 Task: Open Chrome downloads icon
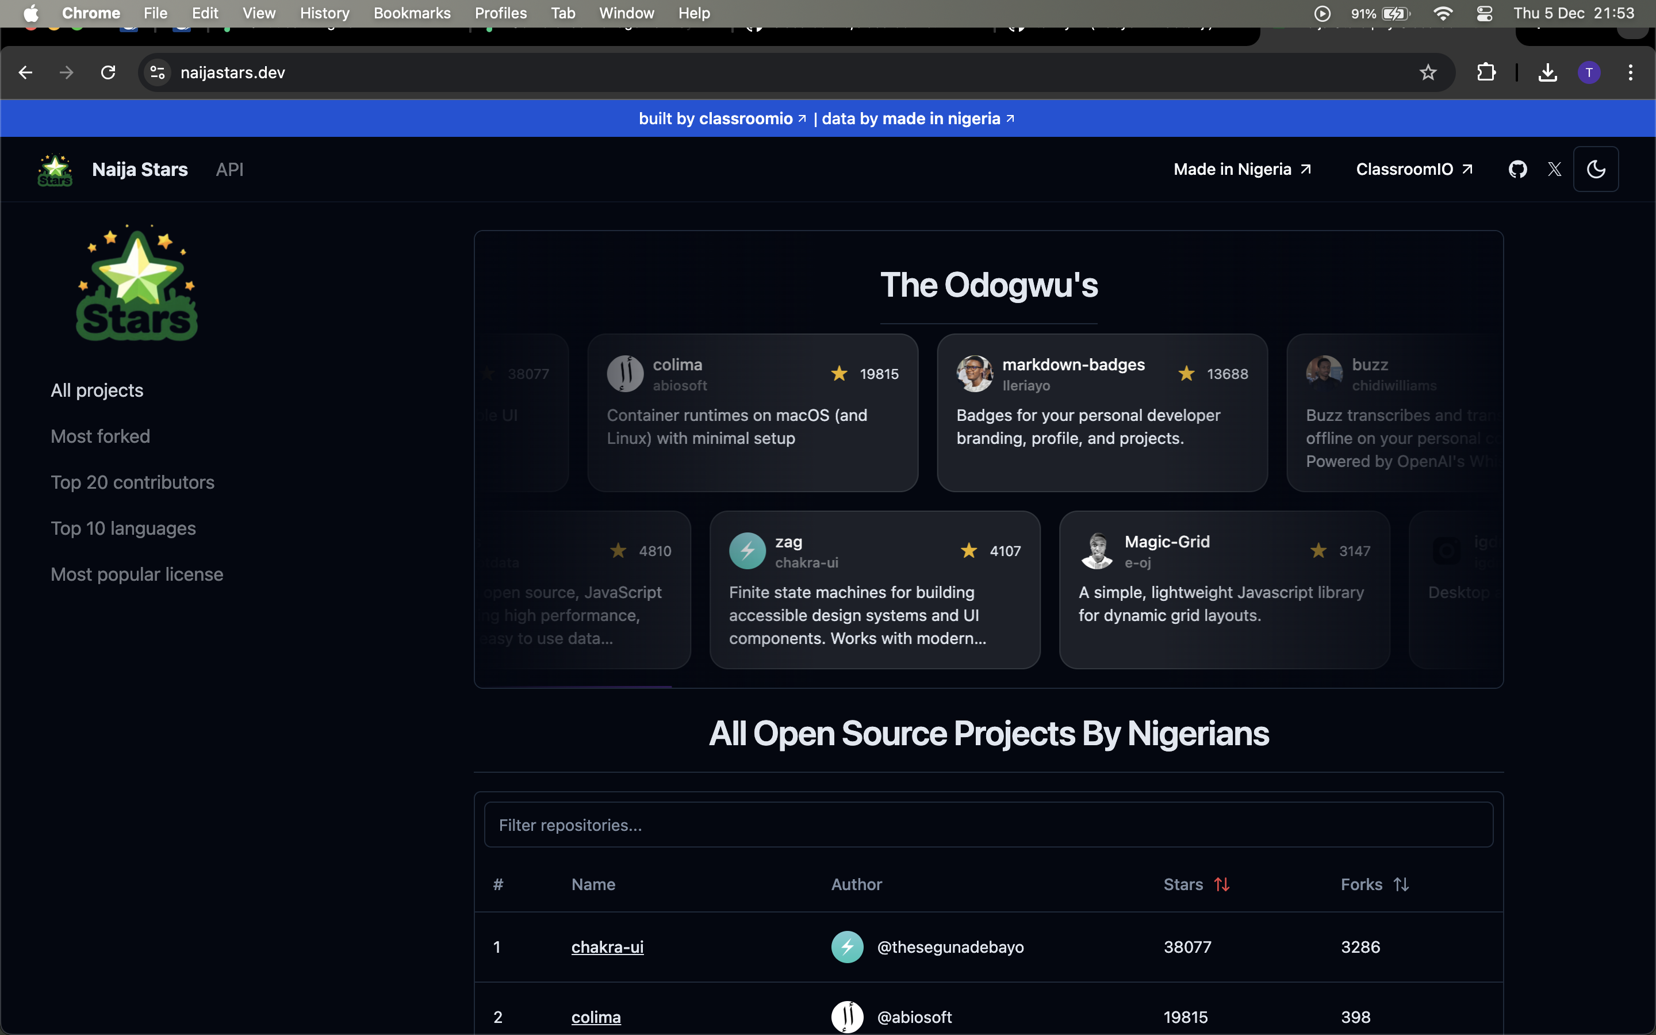[1547, 72]
